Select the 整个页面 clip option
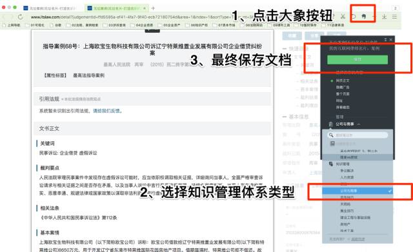This screenshot has width=413, height=252. 343,94
